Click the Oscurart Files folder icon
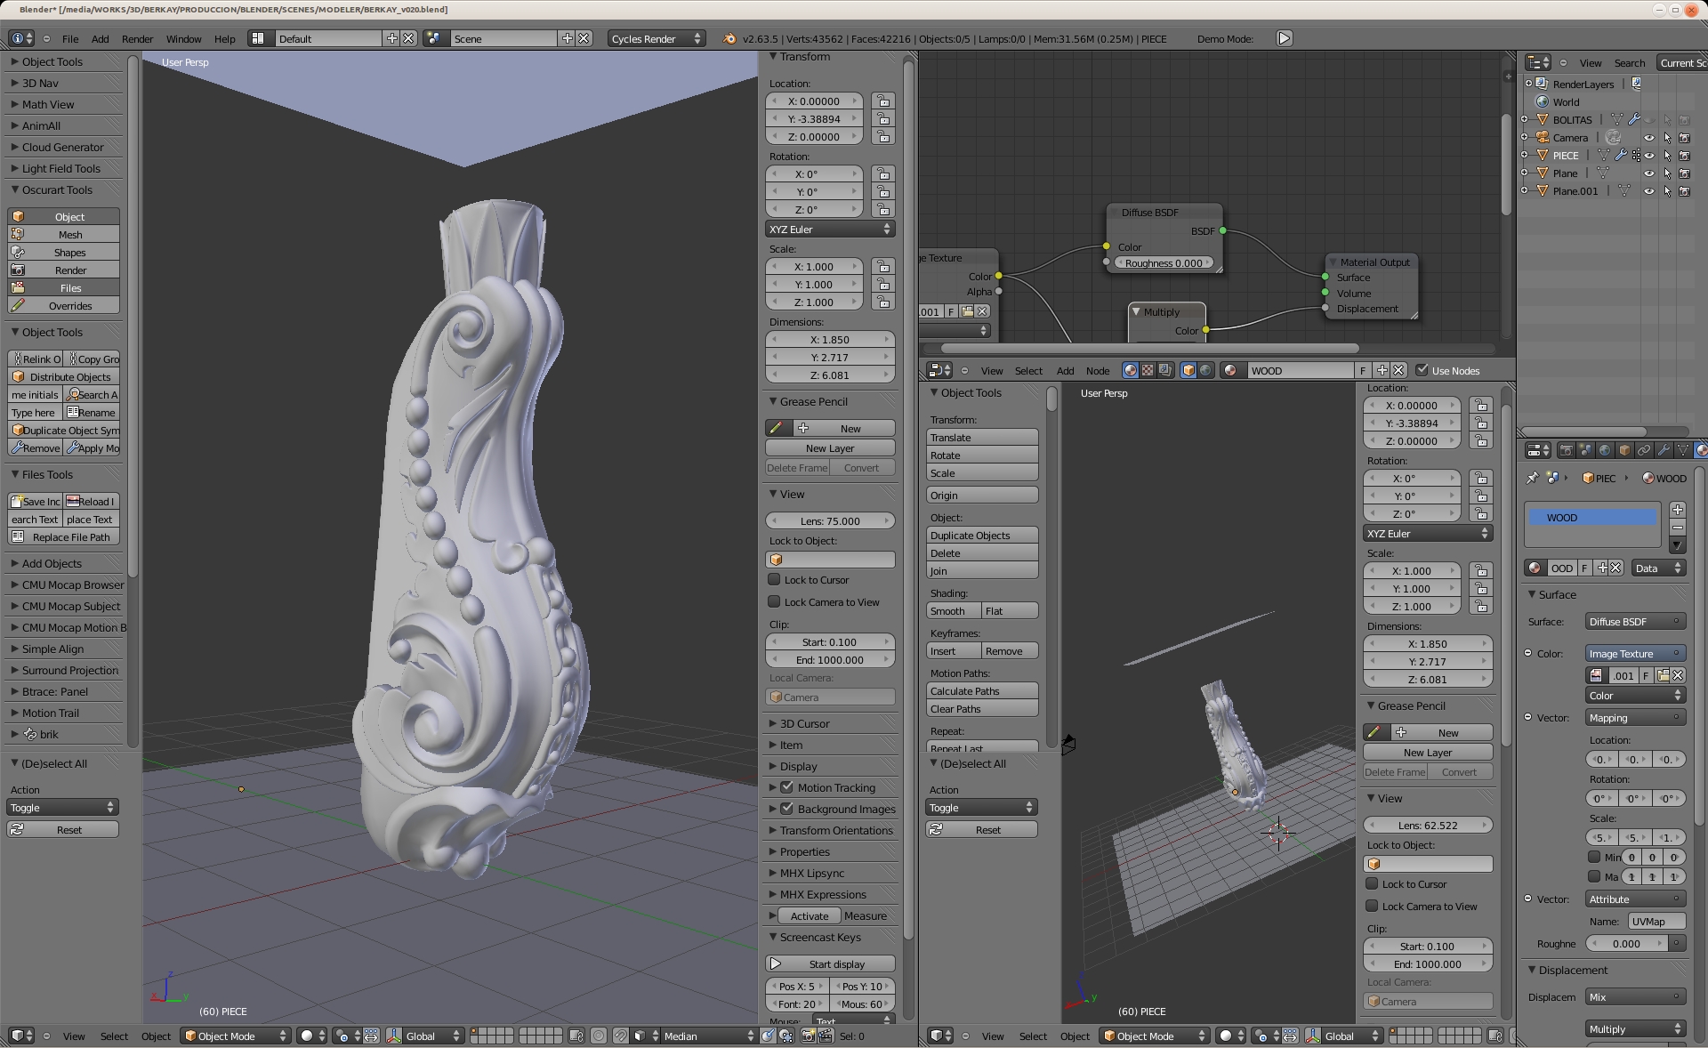The height and width of the screenshot is (1048, 1708). [18, 287]
